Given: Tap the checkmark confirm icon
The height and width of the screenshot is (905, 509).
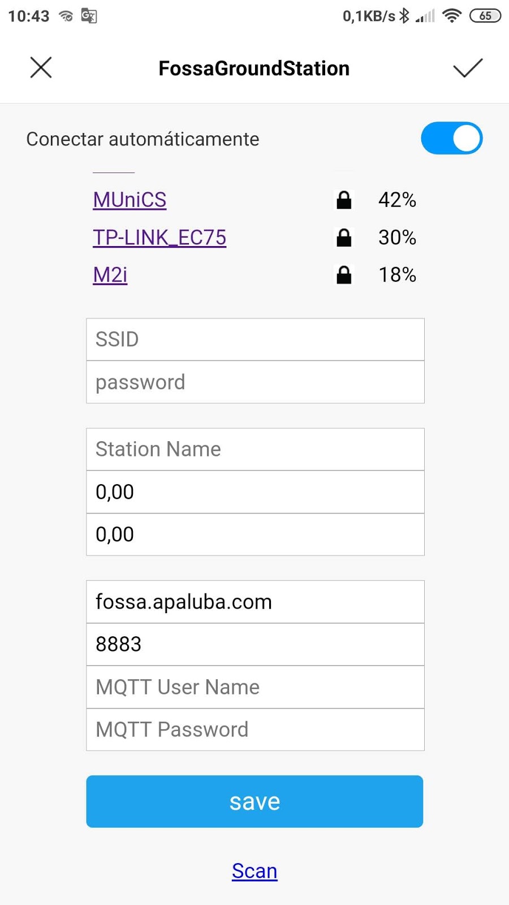Looking at the screenshot, I should tap(468, 68).
